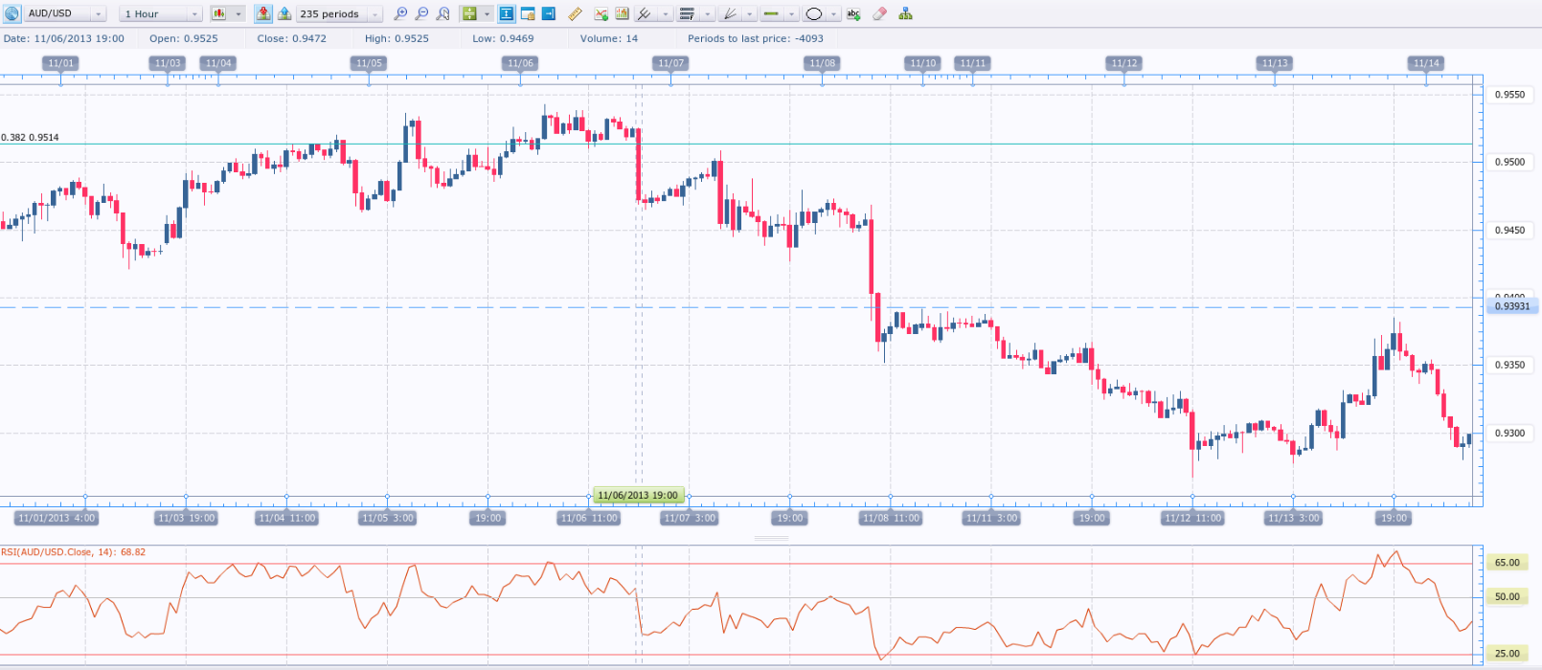
Task: Toggle the red arrow chart button
Action: (x=262, y=13)
